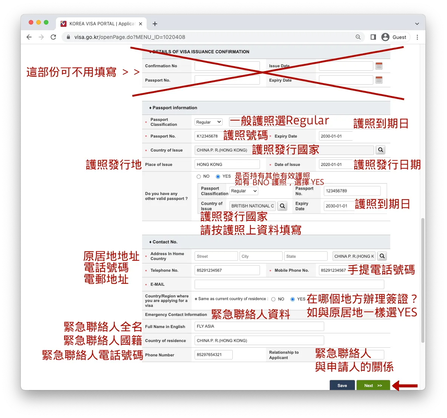Click the zoom magnifier in address bar

coord(358,37)
